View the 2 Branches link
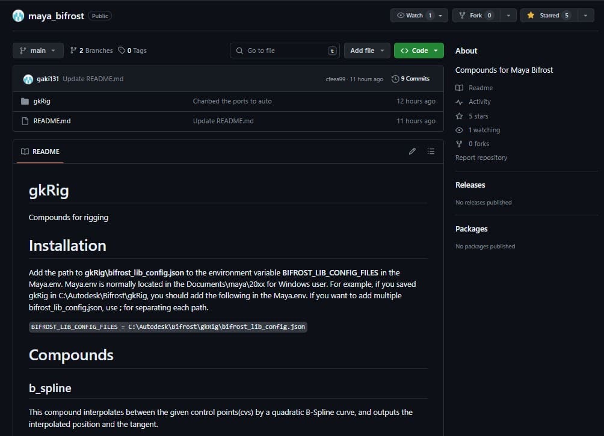This screenshot has width=604, height=436. click(x=91, y=51)
